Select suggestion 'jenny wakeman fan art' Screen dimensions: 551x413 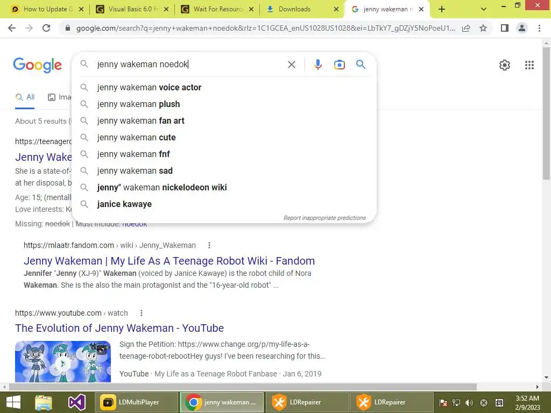[224, 121]
